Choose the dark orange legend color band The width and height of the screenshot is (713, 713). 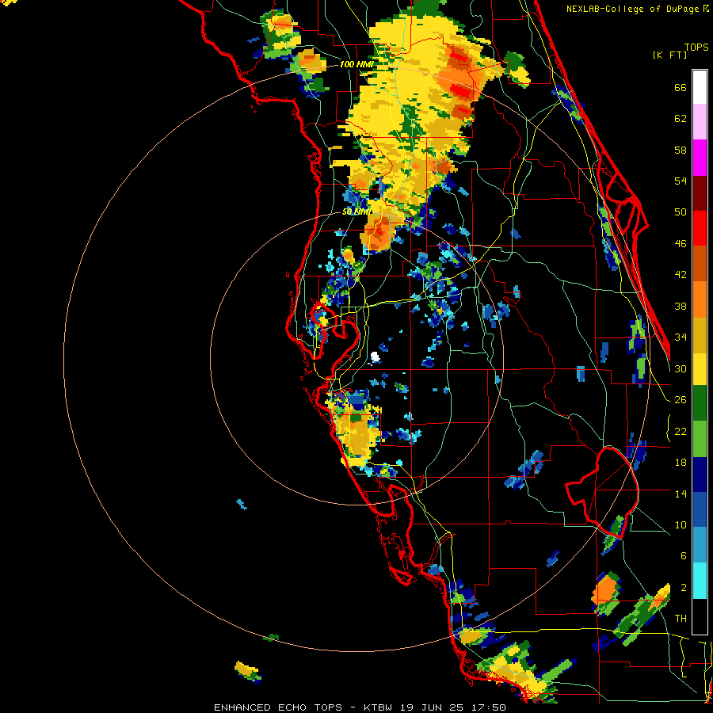[700, 264]
